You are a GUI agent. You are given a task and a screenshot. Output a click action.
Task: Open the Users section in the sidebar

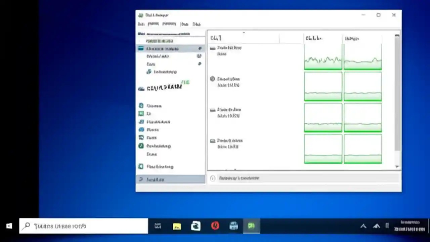click(154, 137)
